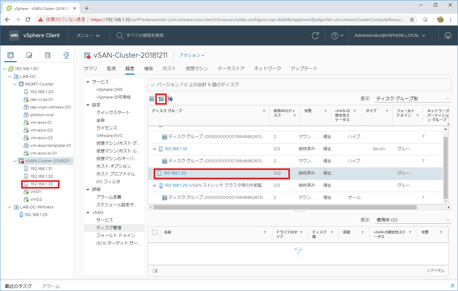This screenshot has height=291, width=458.
Task: Collapse the LAB-DC-Witness datacenter node
Action: pos(10,207)
